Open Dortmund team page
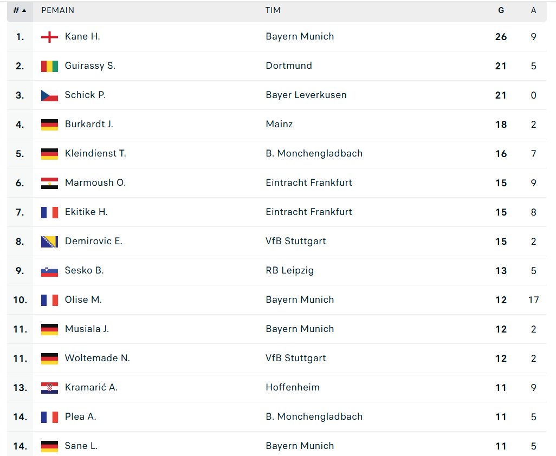This screenshot has height=456, width=556. 289,66
